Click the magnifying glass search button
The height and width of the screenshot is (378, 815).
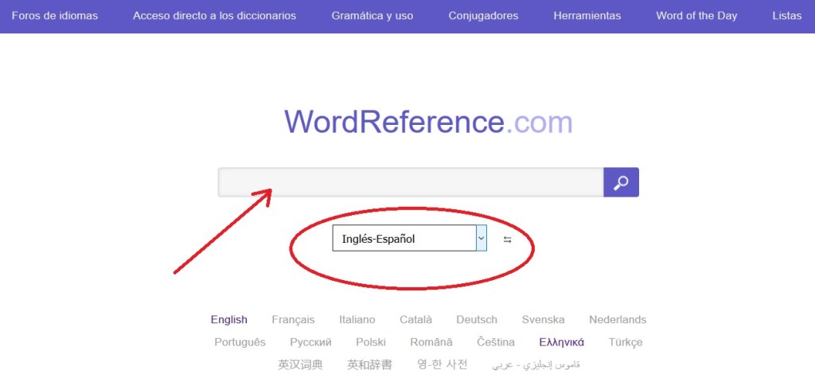click(621, 182)
